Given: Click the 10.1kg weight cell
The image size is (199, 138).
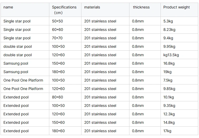Looking at the screenshot, I should [x=169, y=97].
